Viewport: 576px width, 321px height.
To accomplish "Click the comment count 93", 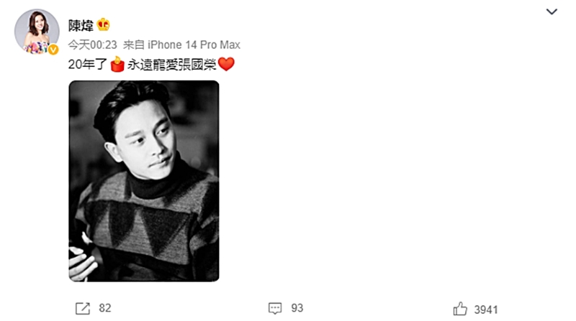I will (297, 308).
